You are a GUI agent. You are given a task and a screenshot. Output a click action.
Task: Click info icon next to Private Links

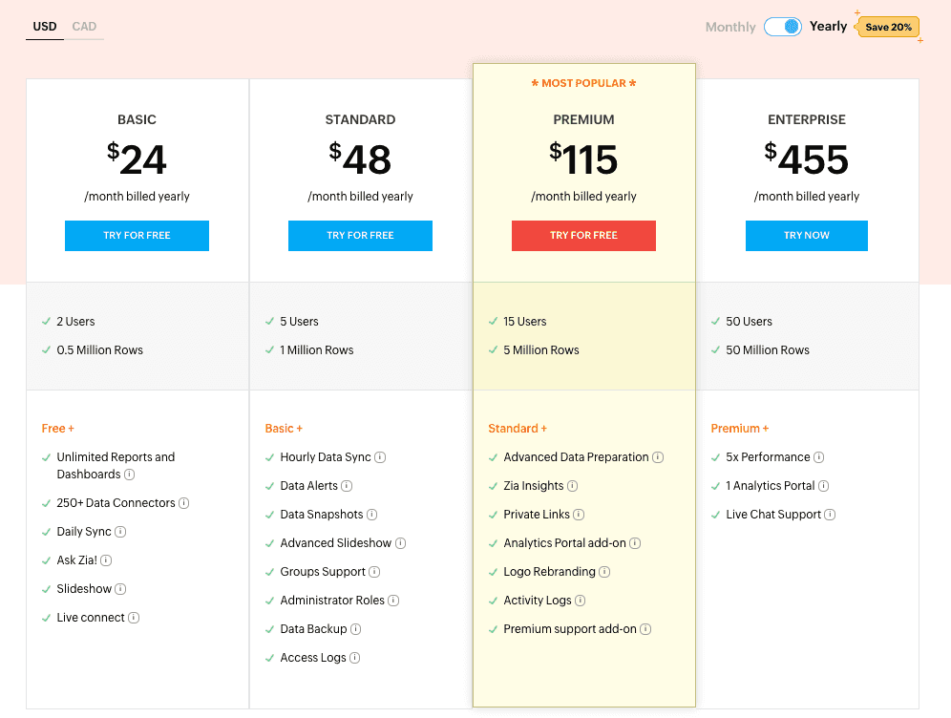click(579, 515)
